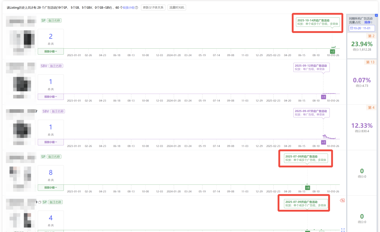Click the red percent tag icon
The height and width of the screenshot is (232, 380).
pyautogui.click(x=342, y=200)
